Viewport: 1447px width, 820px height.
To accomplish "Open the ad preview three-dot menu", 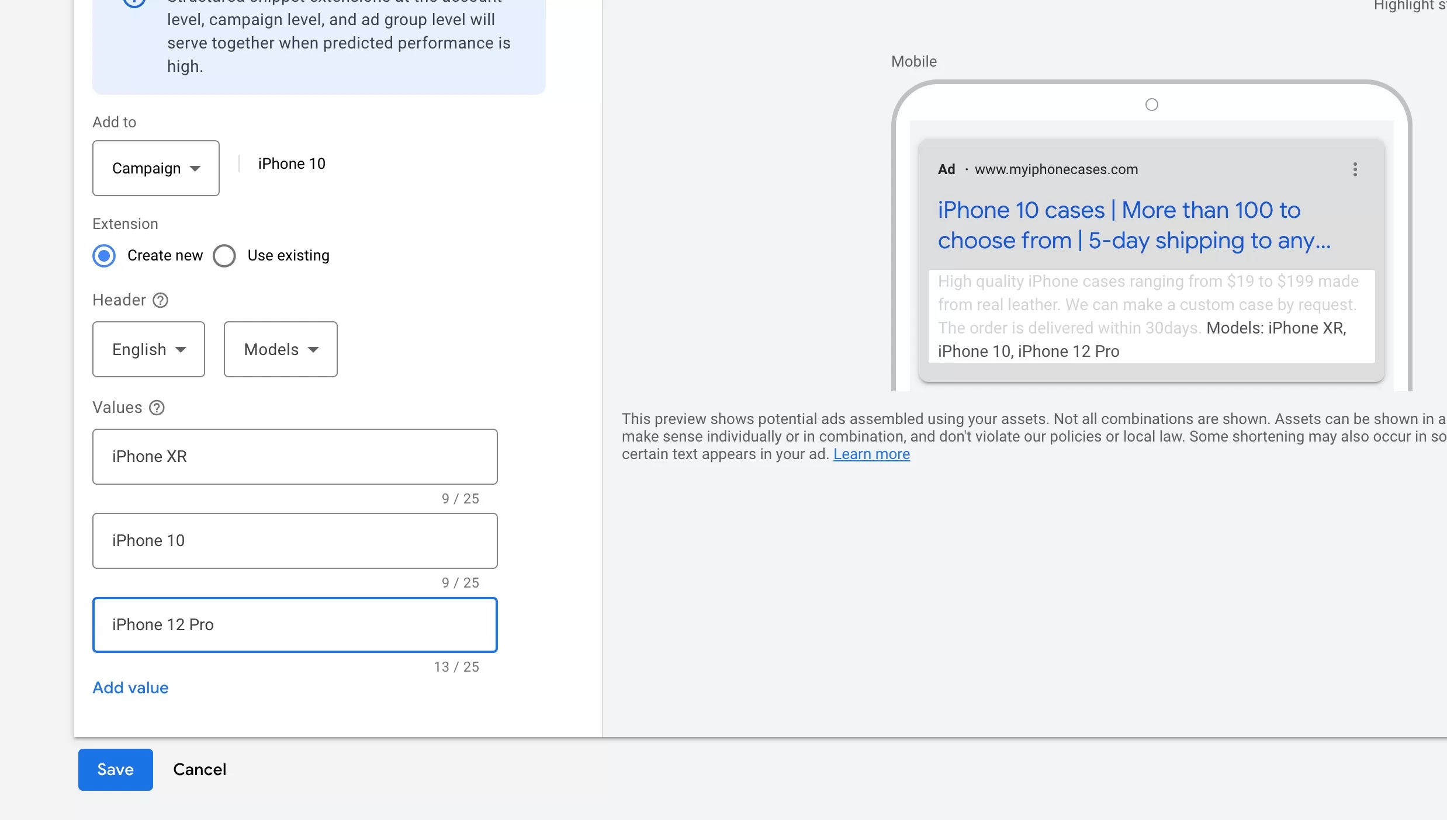I will click(1355, 170).
